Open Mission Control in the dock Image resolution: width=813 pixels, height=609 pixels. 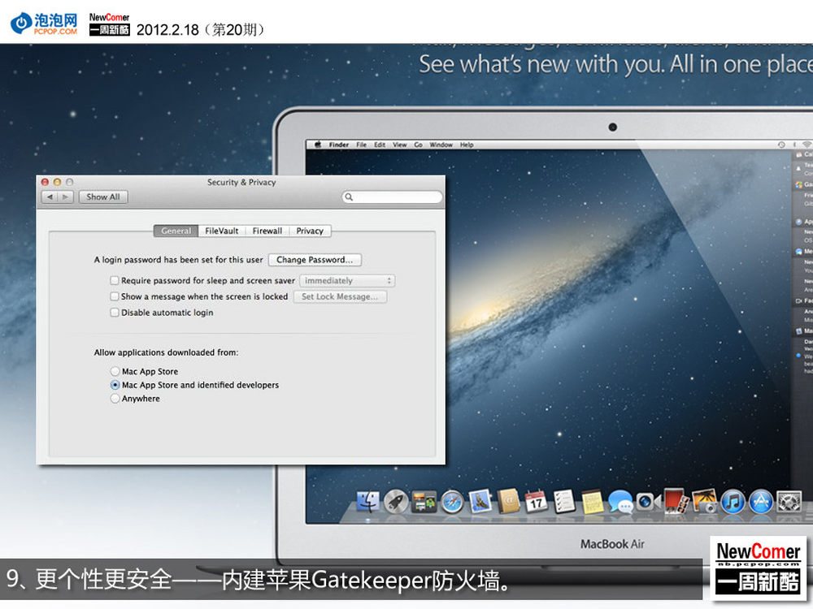tap(424, 502)
